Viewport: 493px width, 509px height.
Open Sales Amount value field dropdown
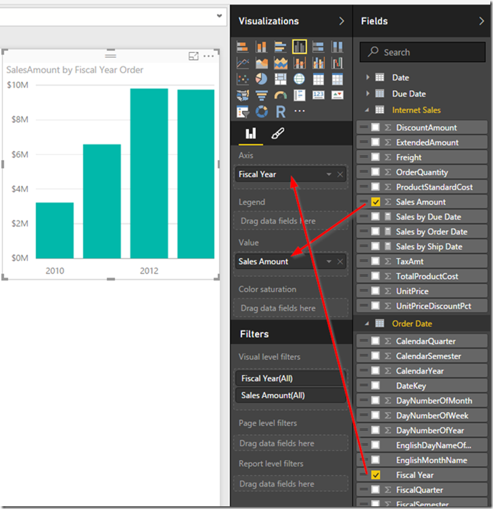click(x=329, y=262)
